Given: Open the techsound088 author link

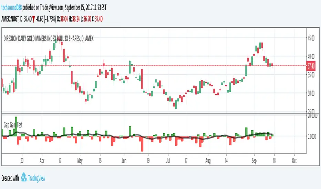Looking at the screenshot, I should pos(11,8).
